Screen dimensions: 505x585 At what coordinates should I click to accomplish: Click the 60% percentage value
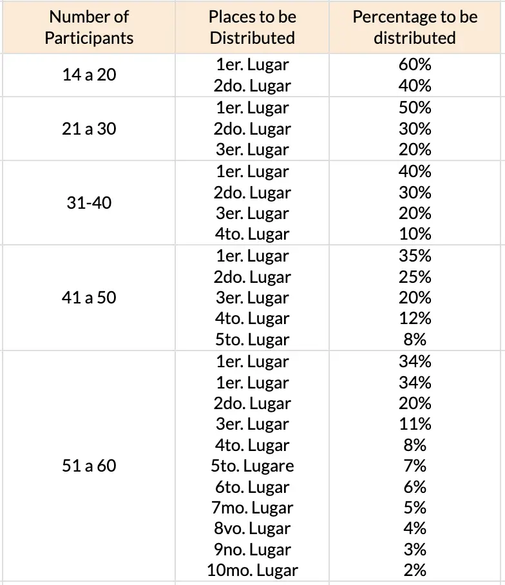point(415,65)
